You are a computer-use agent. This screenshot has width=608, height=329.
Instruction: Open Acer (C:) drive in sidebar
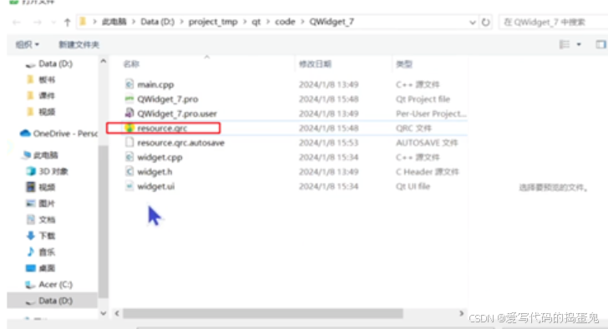tap(48, 285)
